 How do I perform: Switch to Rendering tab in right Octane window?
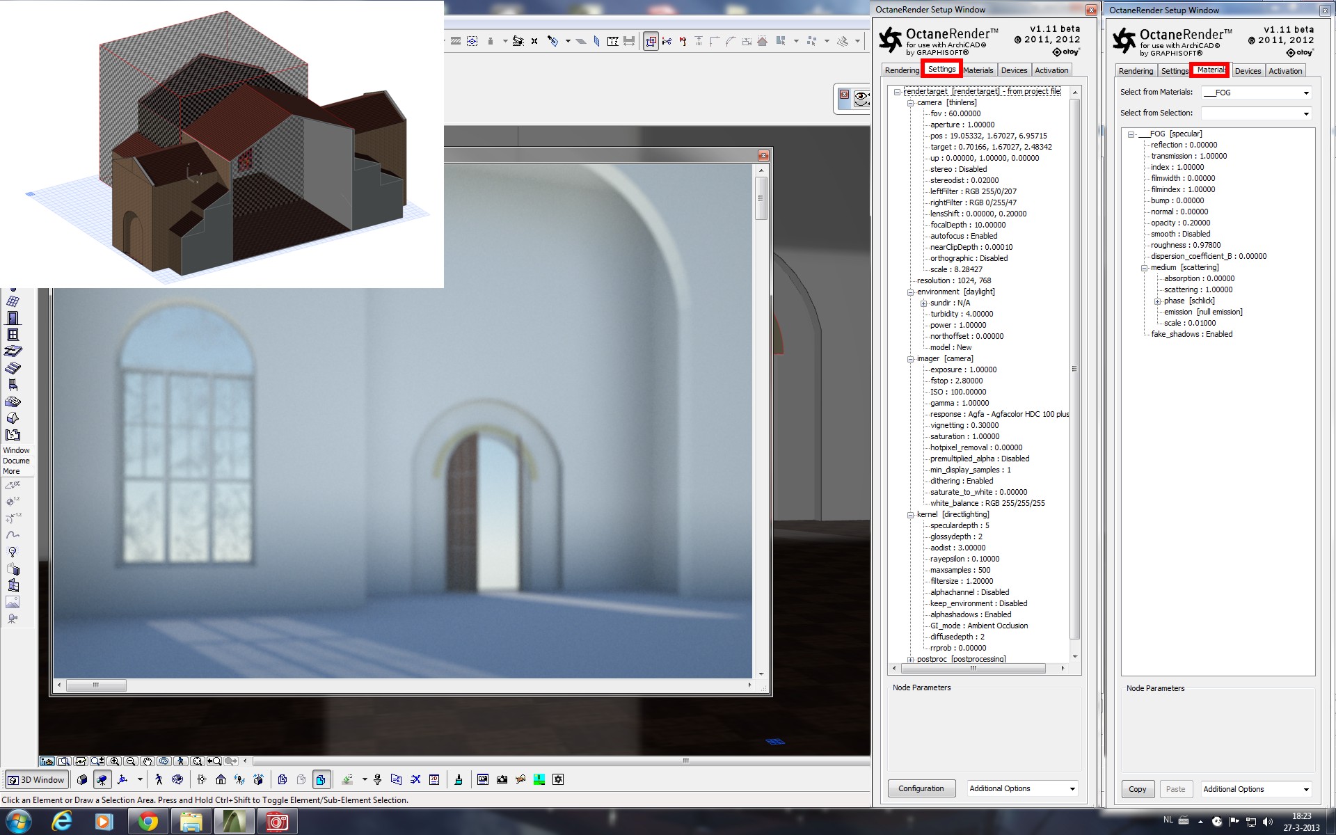coord(1136,71)
